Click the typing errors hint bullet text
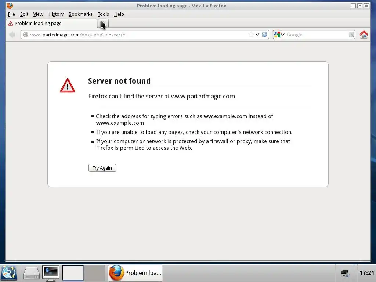This screenshot has height=282, width=376. click(x=184, y=120)
